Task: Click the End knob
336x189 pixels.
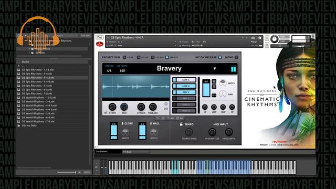Action: click(124, 107)
